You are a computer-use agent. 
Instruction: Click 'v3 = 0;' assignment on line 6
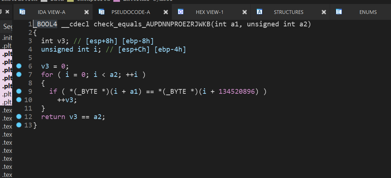tap(55, 66)
